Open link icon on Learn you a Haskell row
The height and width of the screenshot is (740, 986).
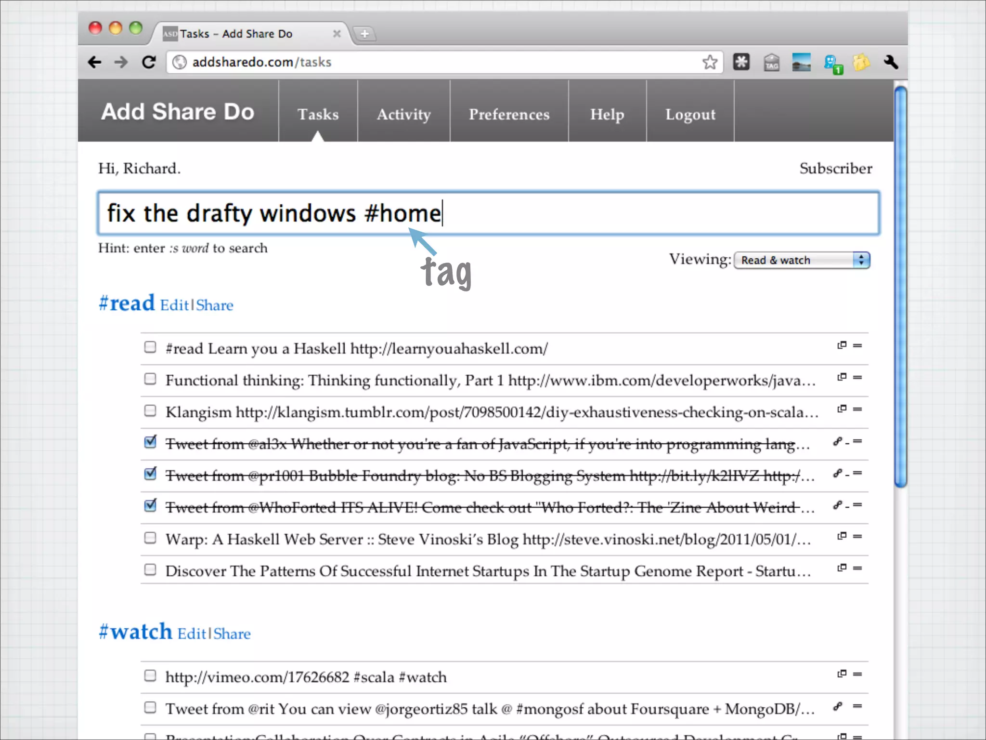coord(842,345)
